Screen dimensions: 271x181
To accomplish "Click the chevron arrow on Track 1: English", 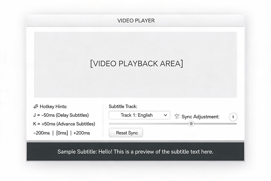I will tap(165, 115).
